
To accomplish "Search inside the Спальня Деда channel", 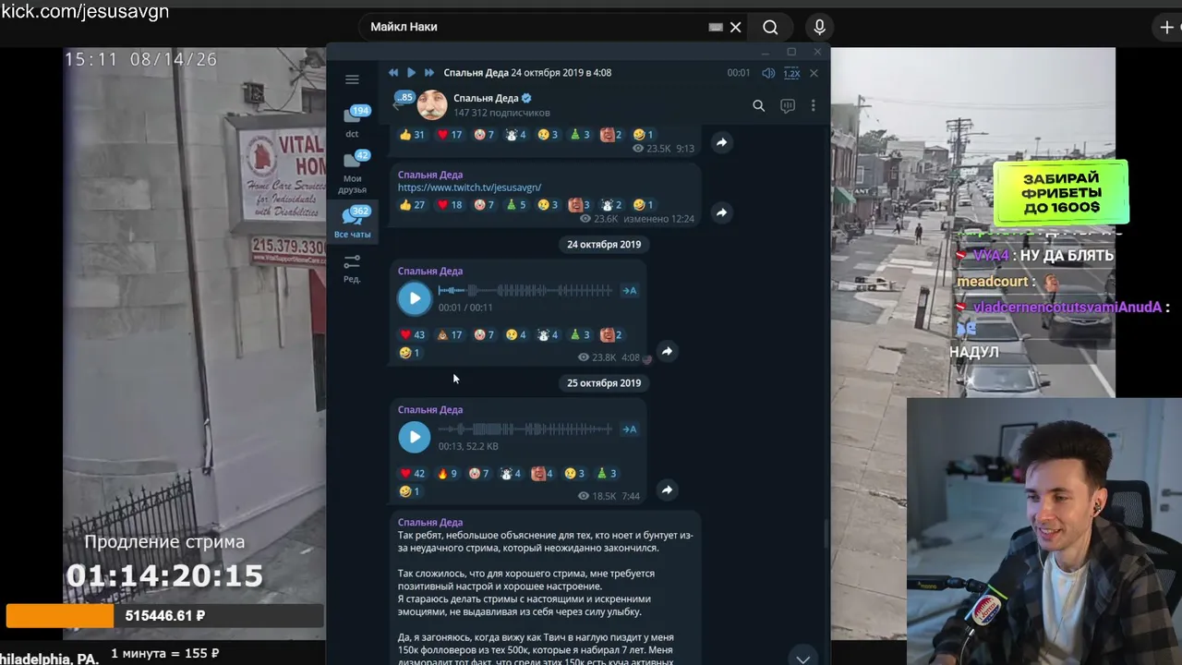I will tap(758, 106).
